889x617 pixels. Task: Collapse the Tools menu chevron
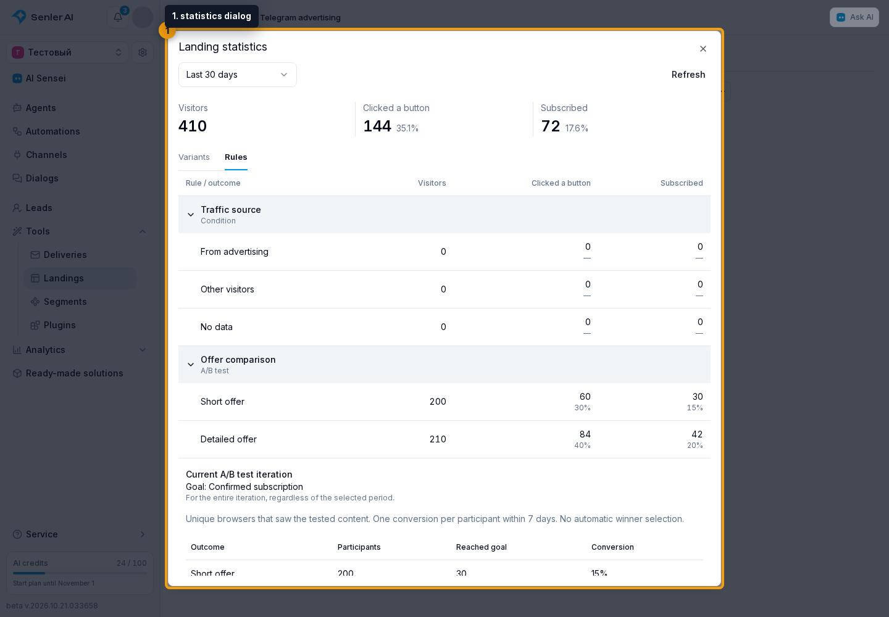(x=143, y=231)
